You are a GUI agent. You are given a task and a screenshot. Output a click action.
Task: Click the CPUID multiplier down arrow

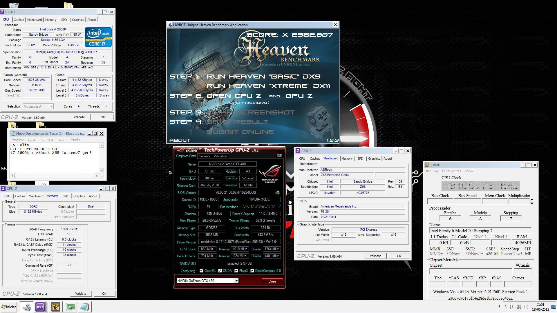click(532, 203)
